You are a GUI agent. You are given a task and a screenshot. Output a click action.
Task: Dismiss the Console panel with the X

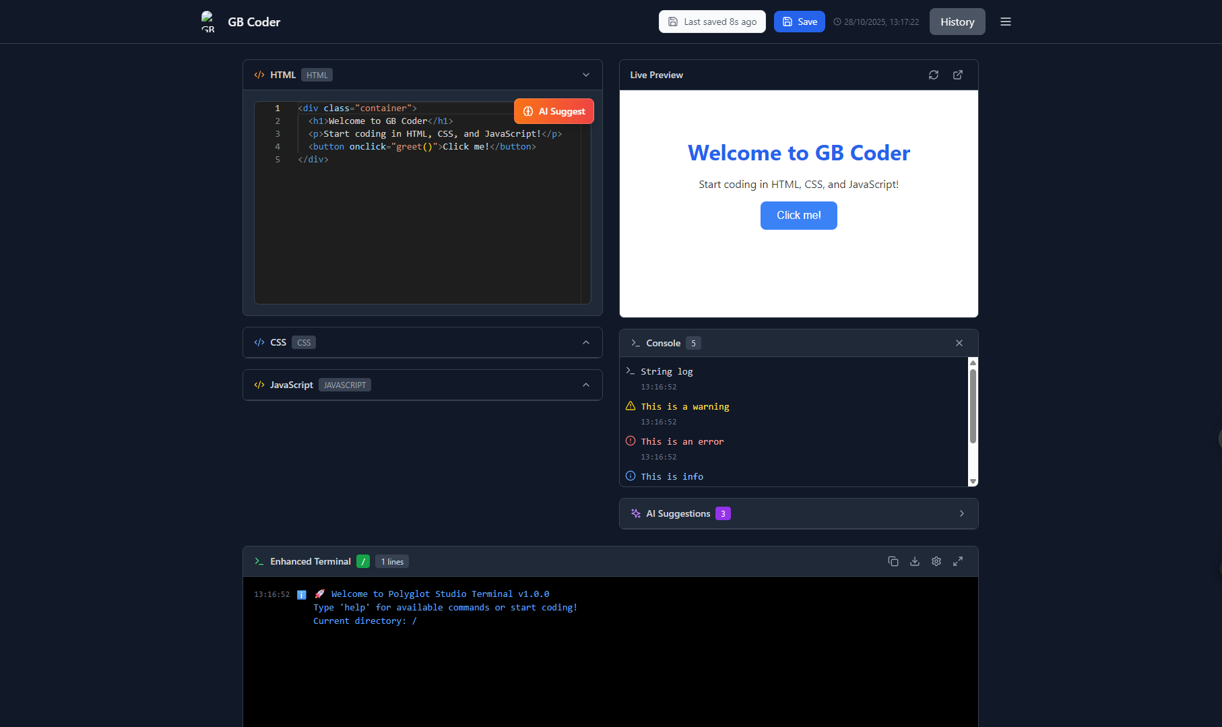coord(959,343)
